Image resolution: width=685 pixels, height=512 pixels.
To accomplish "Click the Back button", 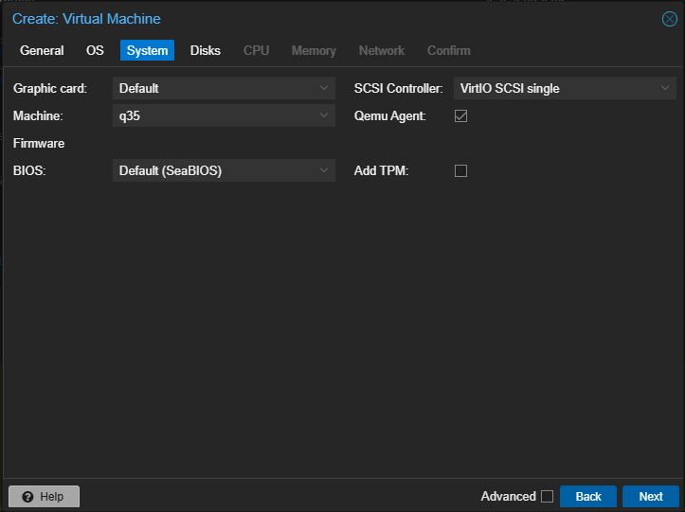I will tap(587, 497).
